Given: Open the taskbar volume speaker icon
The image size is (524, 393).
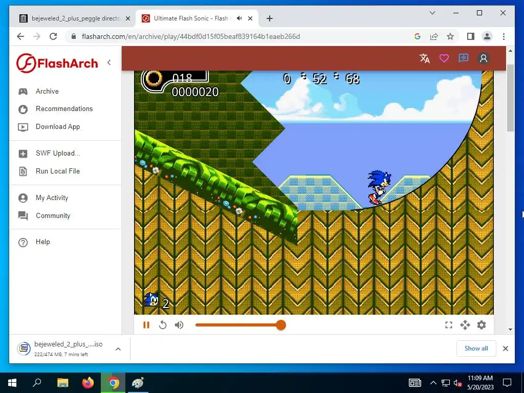Looking at the screenshot, I should (457, 383).
